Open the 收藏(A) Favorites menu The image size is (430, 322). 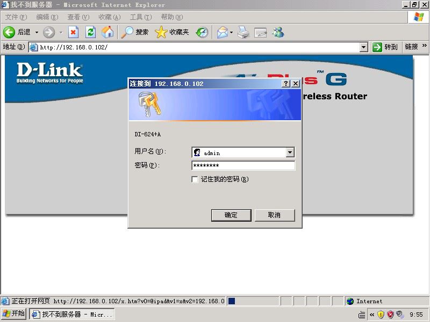110,17
